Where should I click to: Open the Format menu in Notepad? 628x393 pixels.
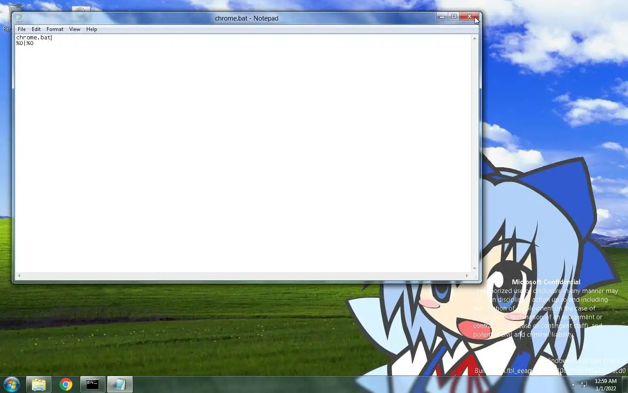[x=55, y=29]
